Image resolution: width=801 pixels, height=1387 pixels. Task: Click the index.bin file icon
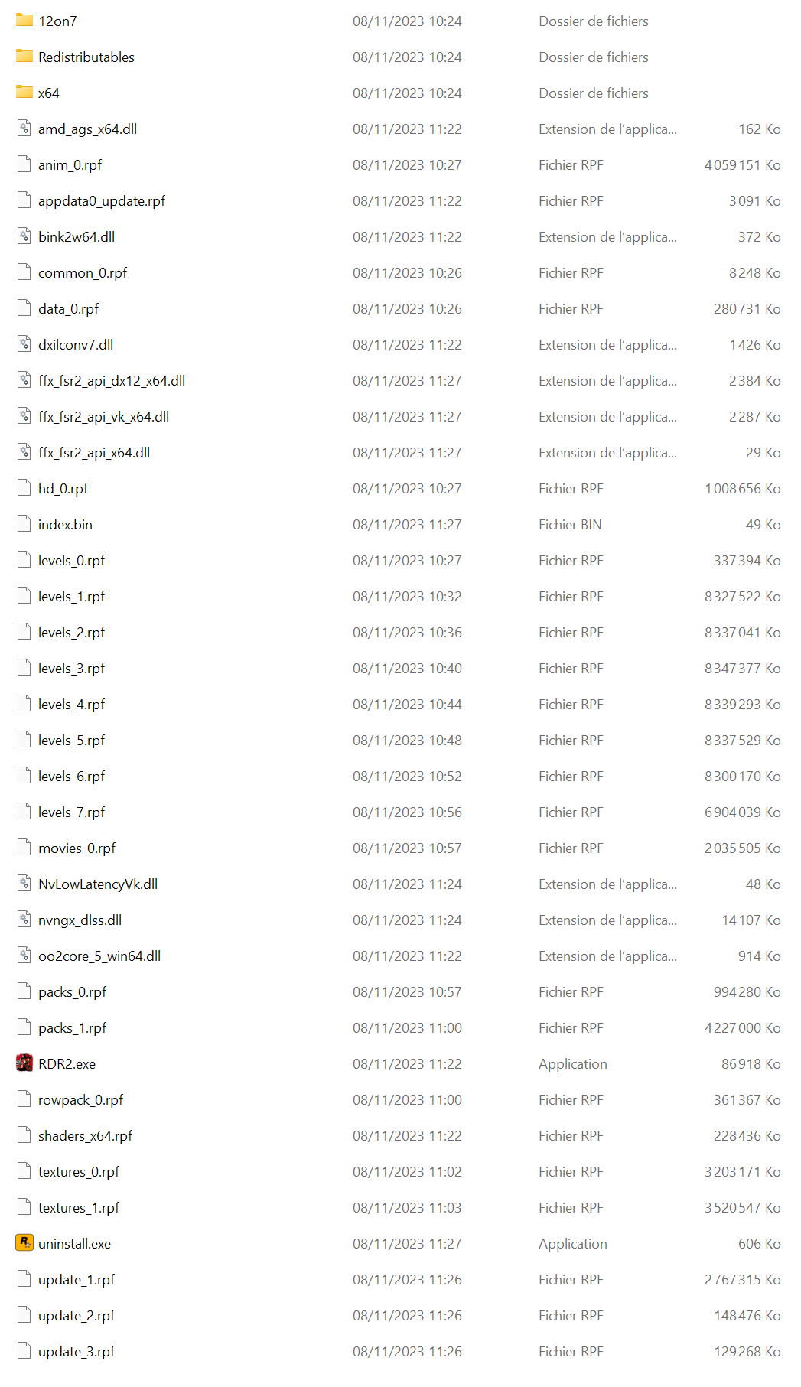24,524
